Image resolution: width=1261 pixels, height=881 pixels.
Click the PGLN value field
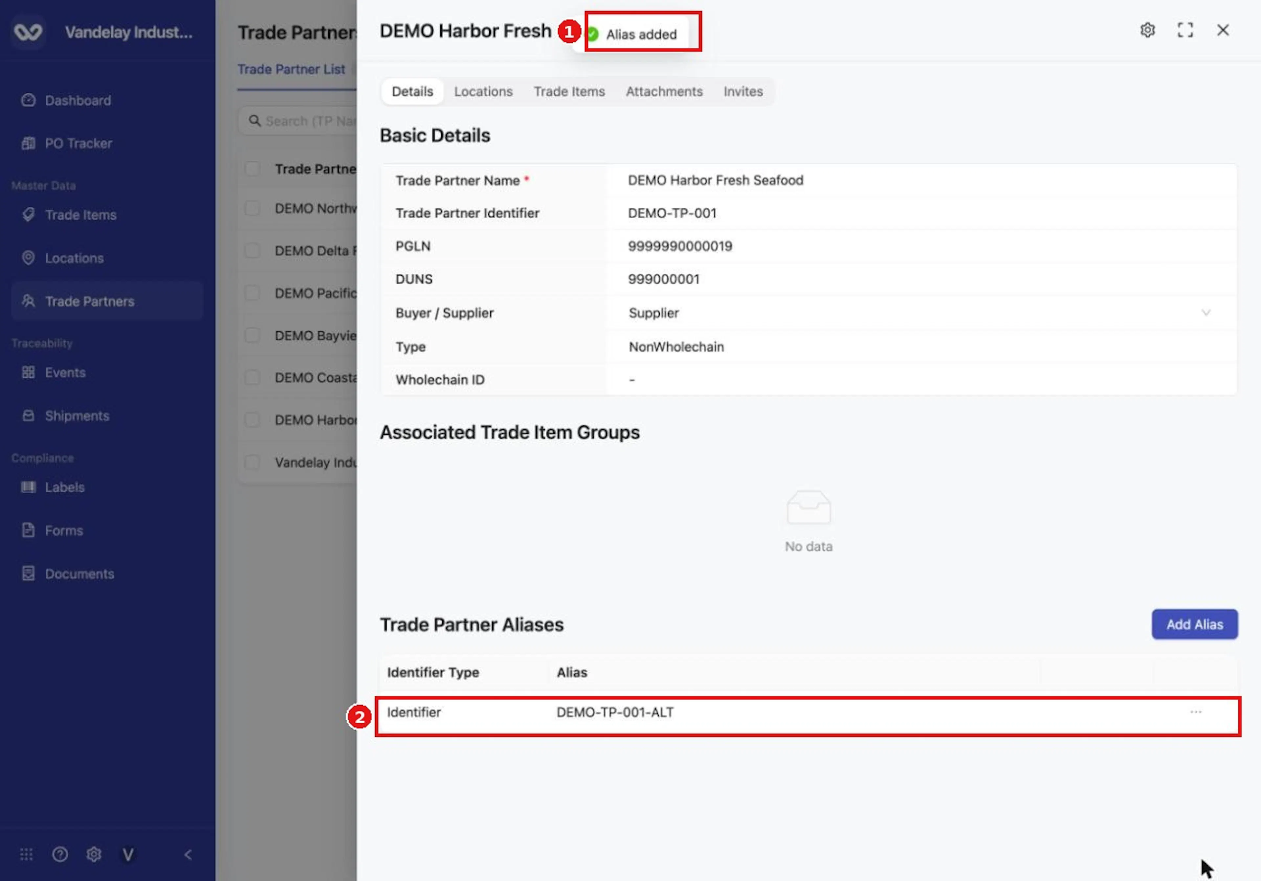(921, 246)
